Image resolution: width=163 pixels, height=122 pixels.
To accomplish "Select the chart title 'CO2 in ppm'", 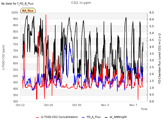I will coord(81,3).
